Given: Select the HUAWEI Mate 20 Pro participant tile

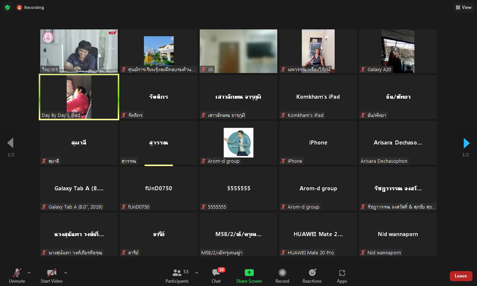Looking at the screenshot, I should coord(318,234).
